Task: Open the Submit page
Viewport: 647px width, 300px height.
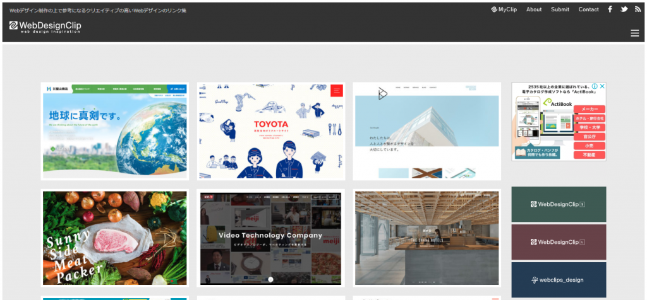Action: click(x=560, y=9)
